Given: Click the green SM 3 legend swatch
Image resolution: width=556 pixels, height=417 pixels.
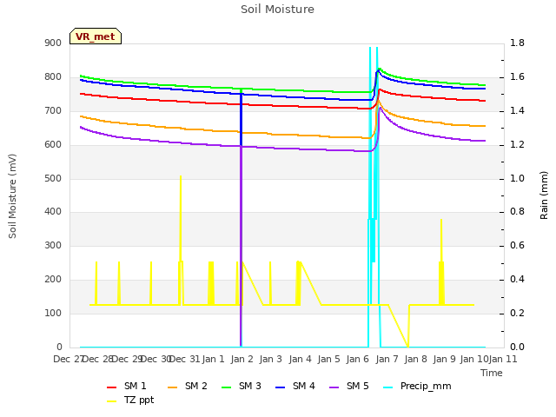Looking at the screenshot, I should (227, 387).
